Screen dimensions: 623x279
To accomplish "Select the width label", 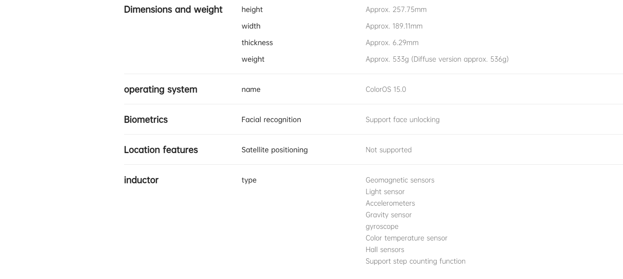I will point(251,26).
